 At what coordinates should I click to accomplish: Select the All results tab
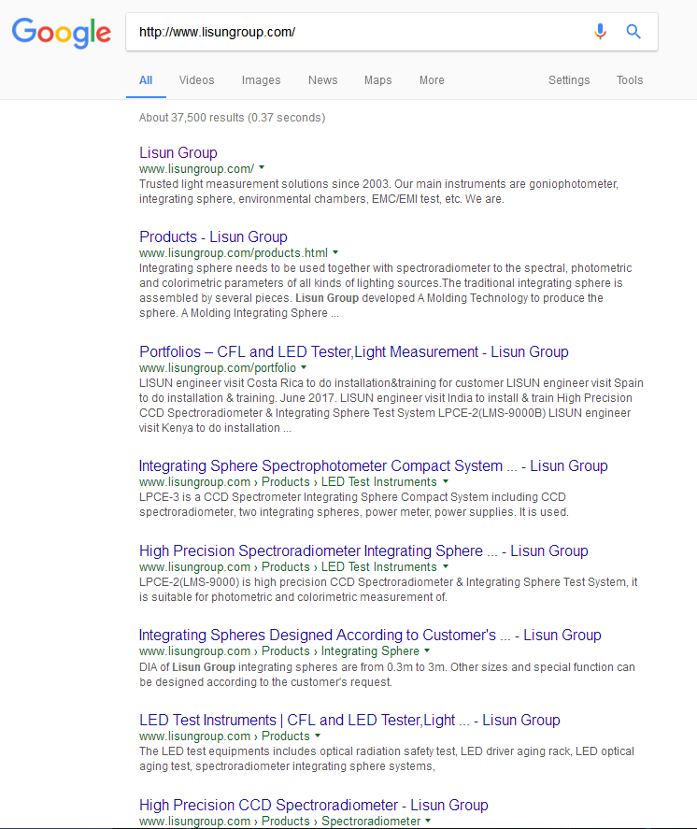(146, 80)
